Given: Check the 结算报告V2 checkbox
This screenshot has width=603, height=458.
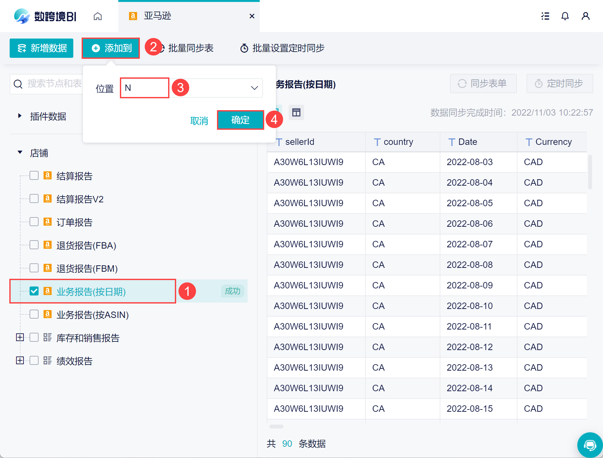Looking at the screenshot, I should pos(34,198).
